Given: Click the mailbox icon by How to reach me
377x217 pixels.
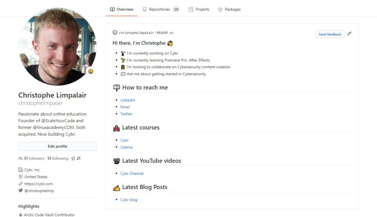Looking at the screenshot, I should (x=116, y=88).
